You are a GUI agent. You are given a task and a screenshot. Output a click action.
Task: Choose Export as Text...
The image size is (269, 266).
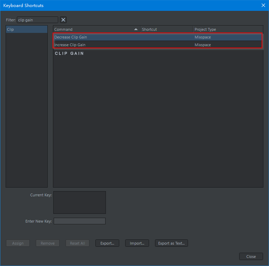[x=172, y=243]
